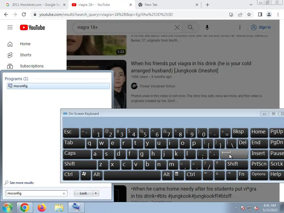The height and width of the screenshot is (213, 284).
Task: Open a new Chrome tab with plus
Action: [207, 5]
